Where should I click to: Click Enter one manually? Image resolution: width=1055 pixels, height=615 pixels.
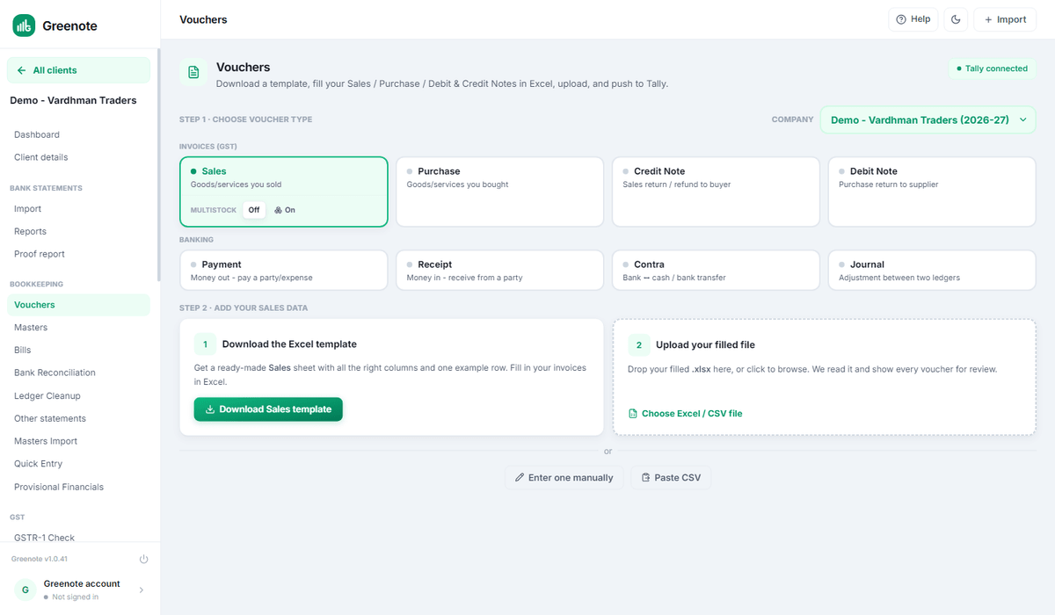pyautogui.click(x=564, y=477)
